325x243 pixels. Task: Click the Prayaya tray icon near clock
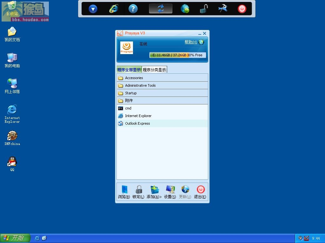306,238
